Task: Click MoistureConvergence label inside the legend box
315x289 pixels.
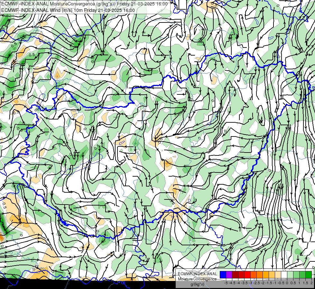Action: click(197, 279)
